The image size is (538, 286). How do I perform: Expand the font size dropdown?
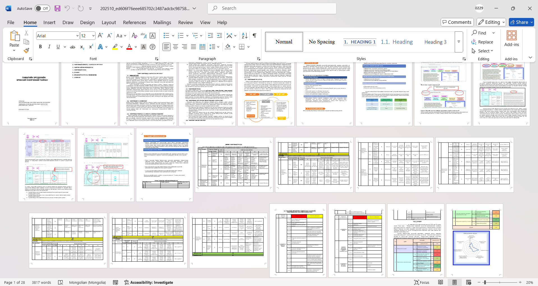(93, 36)
